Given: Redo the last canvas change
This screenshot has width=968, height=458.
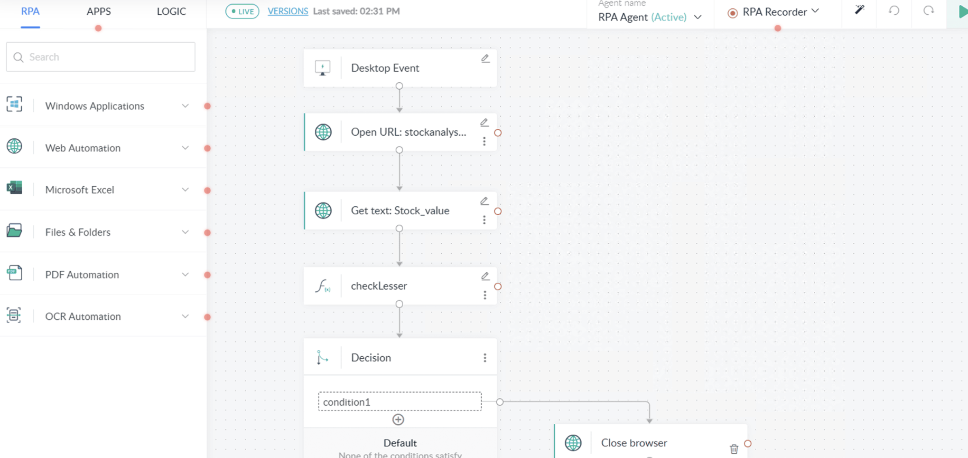Looking at the screenshot, I should click(x=928, y=11).
